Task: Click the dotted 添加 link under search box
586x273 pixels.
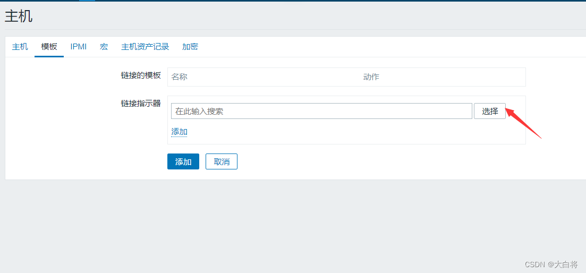Action: (x=180, y=132)
